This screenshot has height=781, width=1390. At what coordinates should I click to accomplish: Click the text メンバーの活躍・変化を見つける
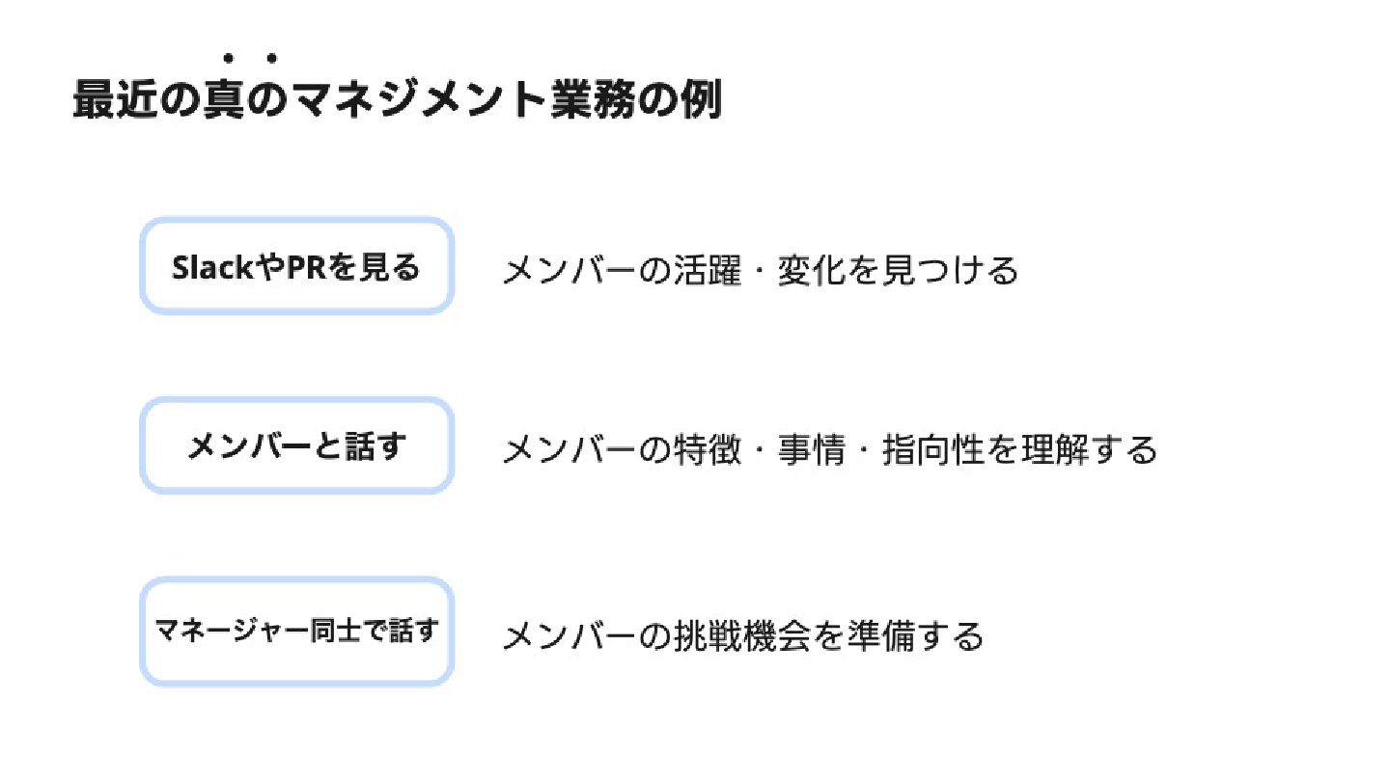pyautogui.click(x=761, y=270)
